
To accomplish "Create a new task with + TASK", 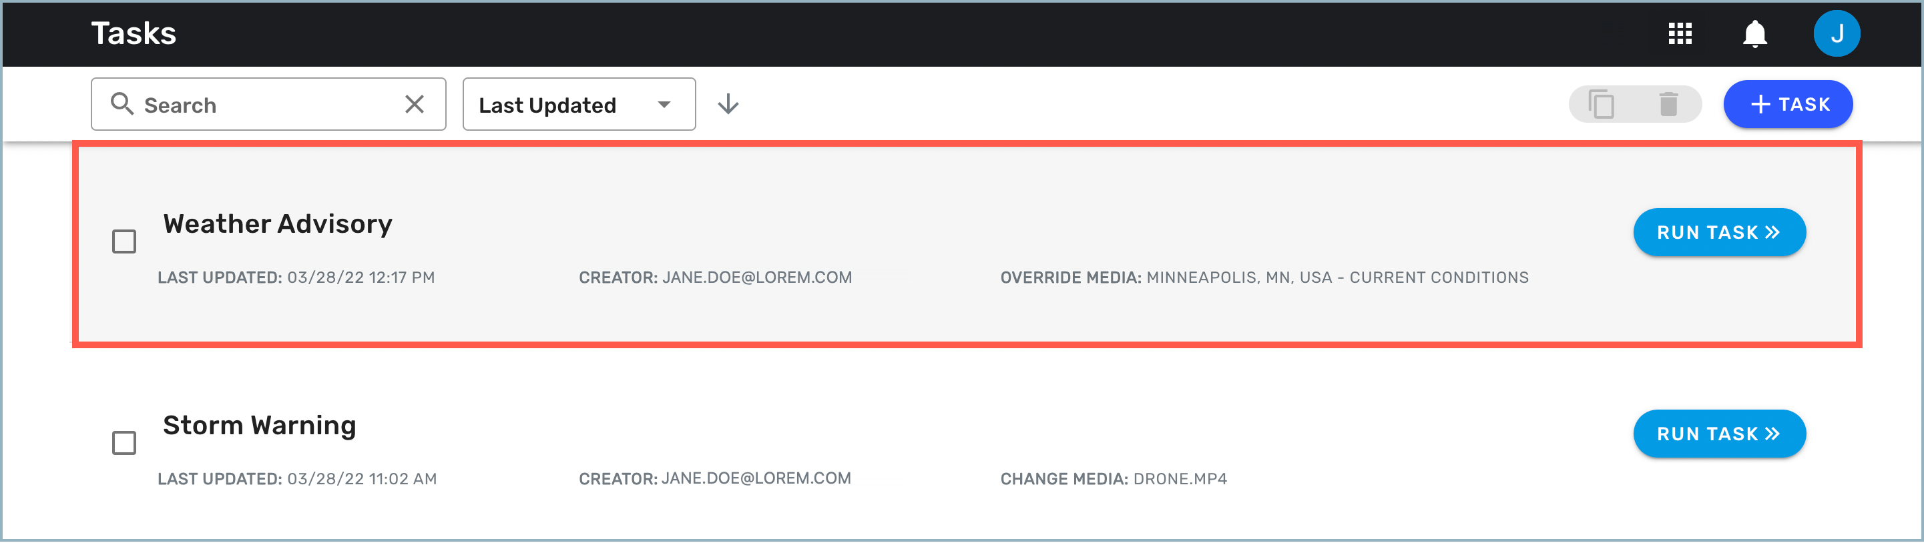I will point(1787,105).
